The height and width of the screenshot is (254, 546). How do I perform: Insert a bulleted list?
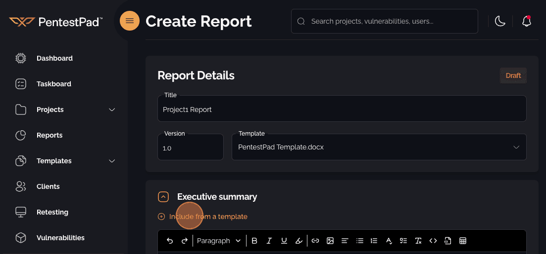click(360, 241)
